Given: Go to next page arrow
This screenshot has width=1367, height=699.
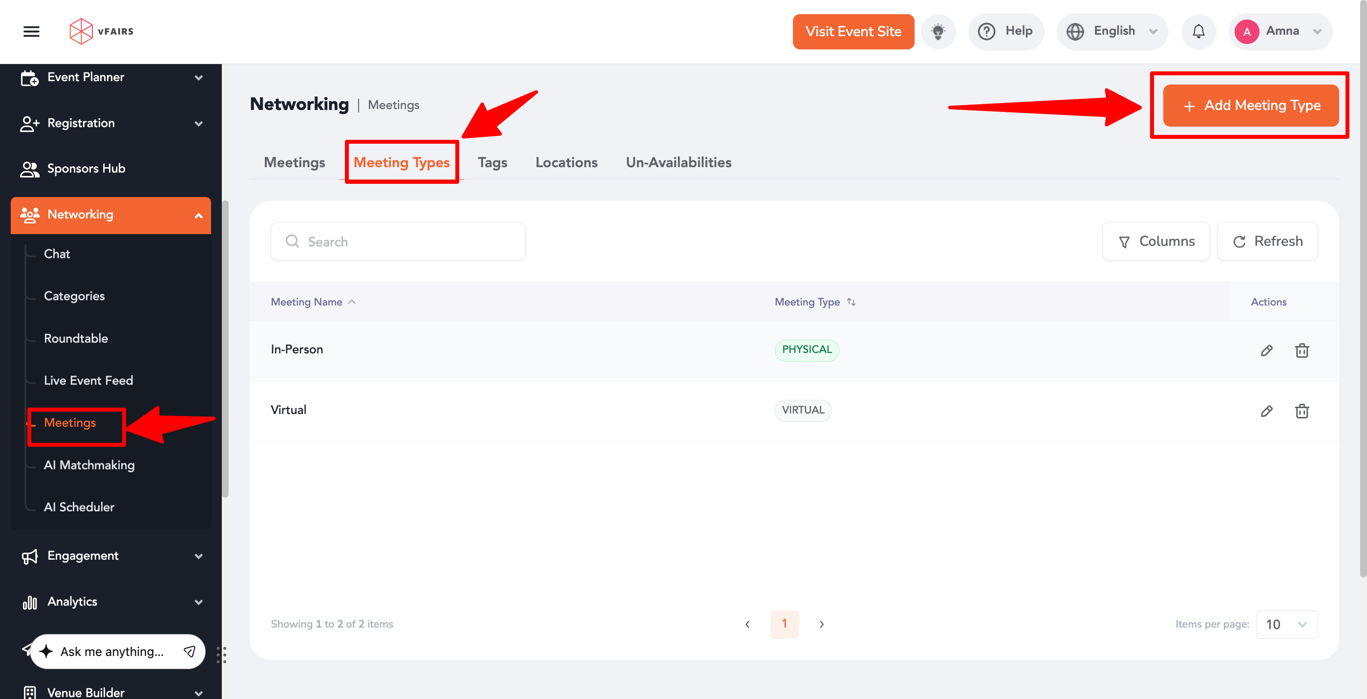Looking at the screenshot, I should [x=821, y=624].
